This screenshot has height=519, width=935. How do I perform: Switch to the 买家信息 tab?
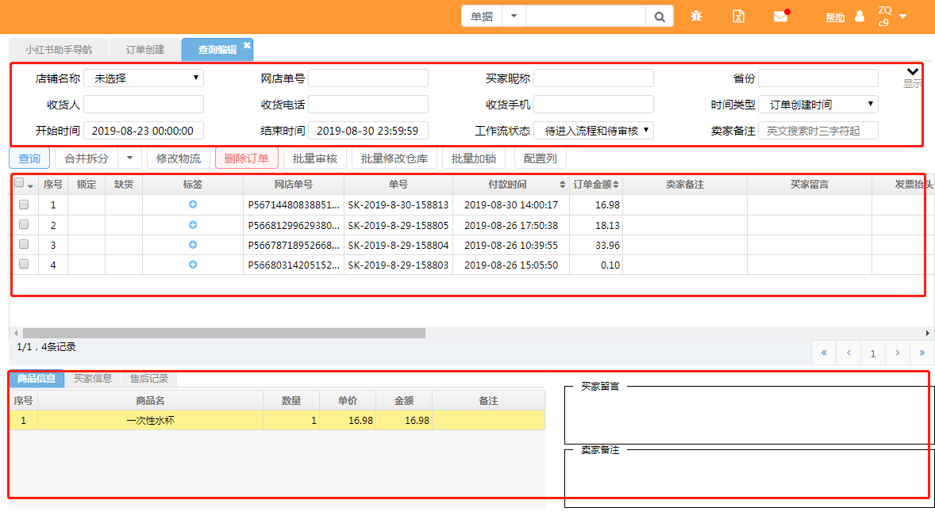tap(93, 379)
